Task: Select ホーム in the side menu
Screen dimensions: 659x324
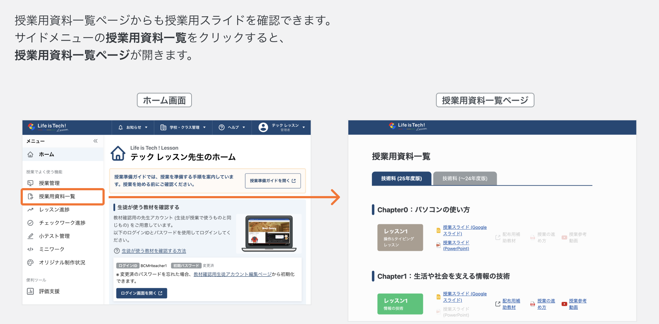Action: point(63,154)
